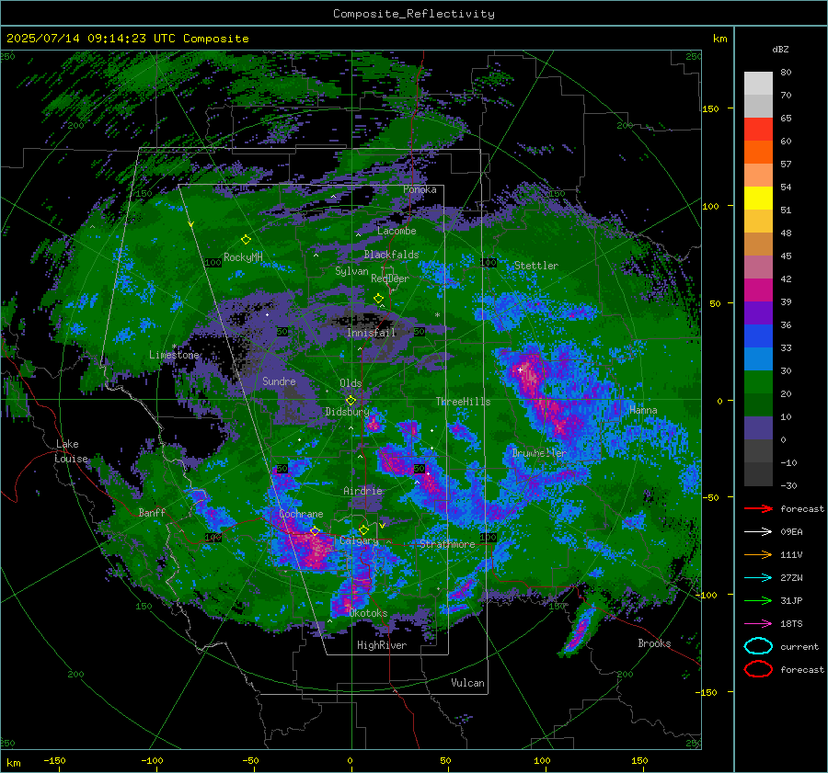Click the yellow diamond marker above Calgary
This screenshot has width=828, height=773.
(363, 529)
